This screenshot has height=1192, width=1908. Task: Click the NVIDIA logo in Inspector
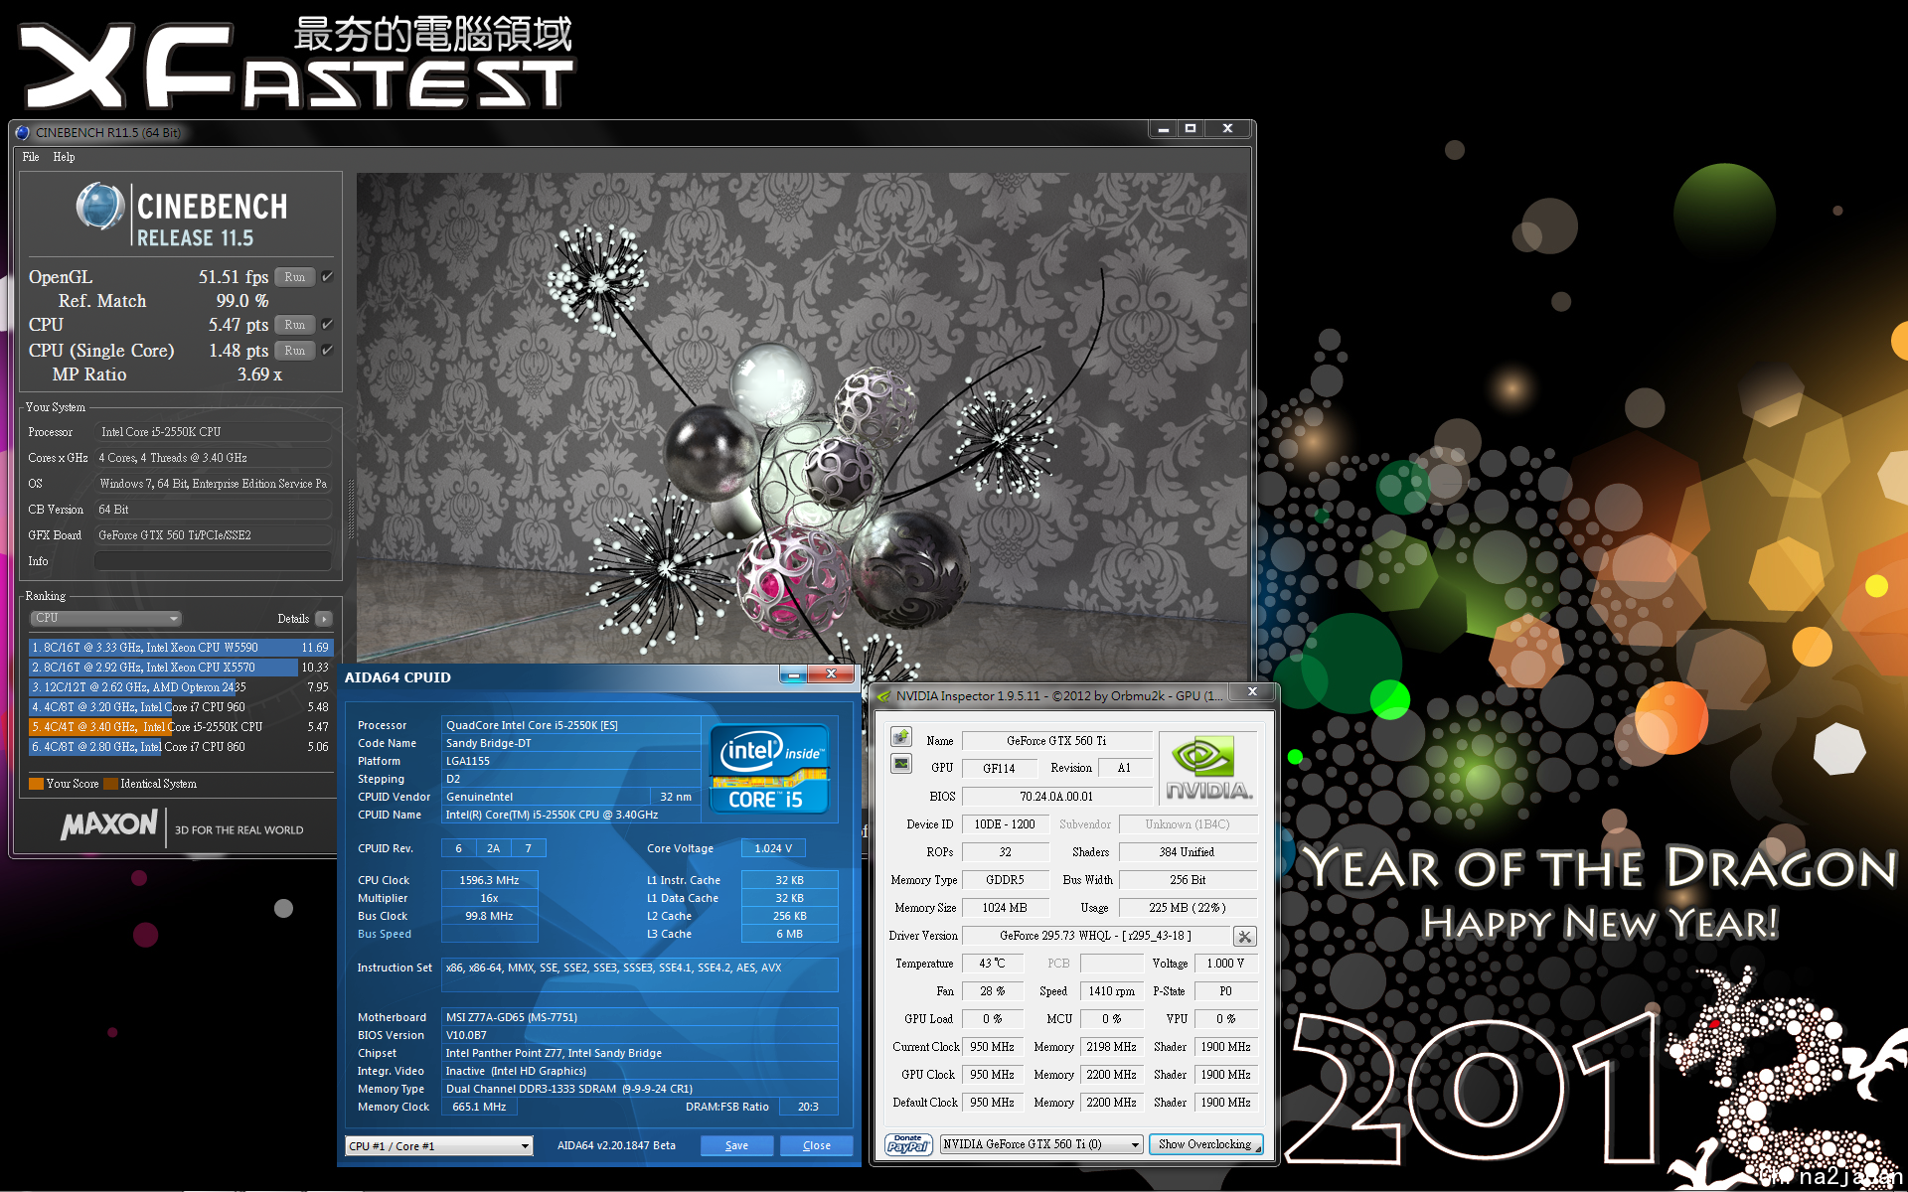1208,767
